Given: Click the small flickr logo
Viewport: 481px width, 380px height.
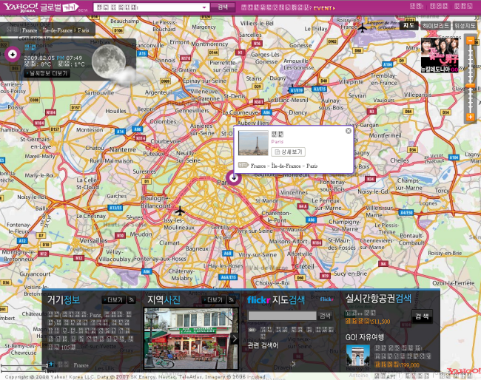Looking at the screenshot, I should coord(326,299).
